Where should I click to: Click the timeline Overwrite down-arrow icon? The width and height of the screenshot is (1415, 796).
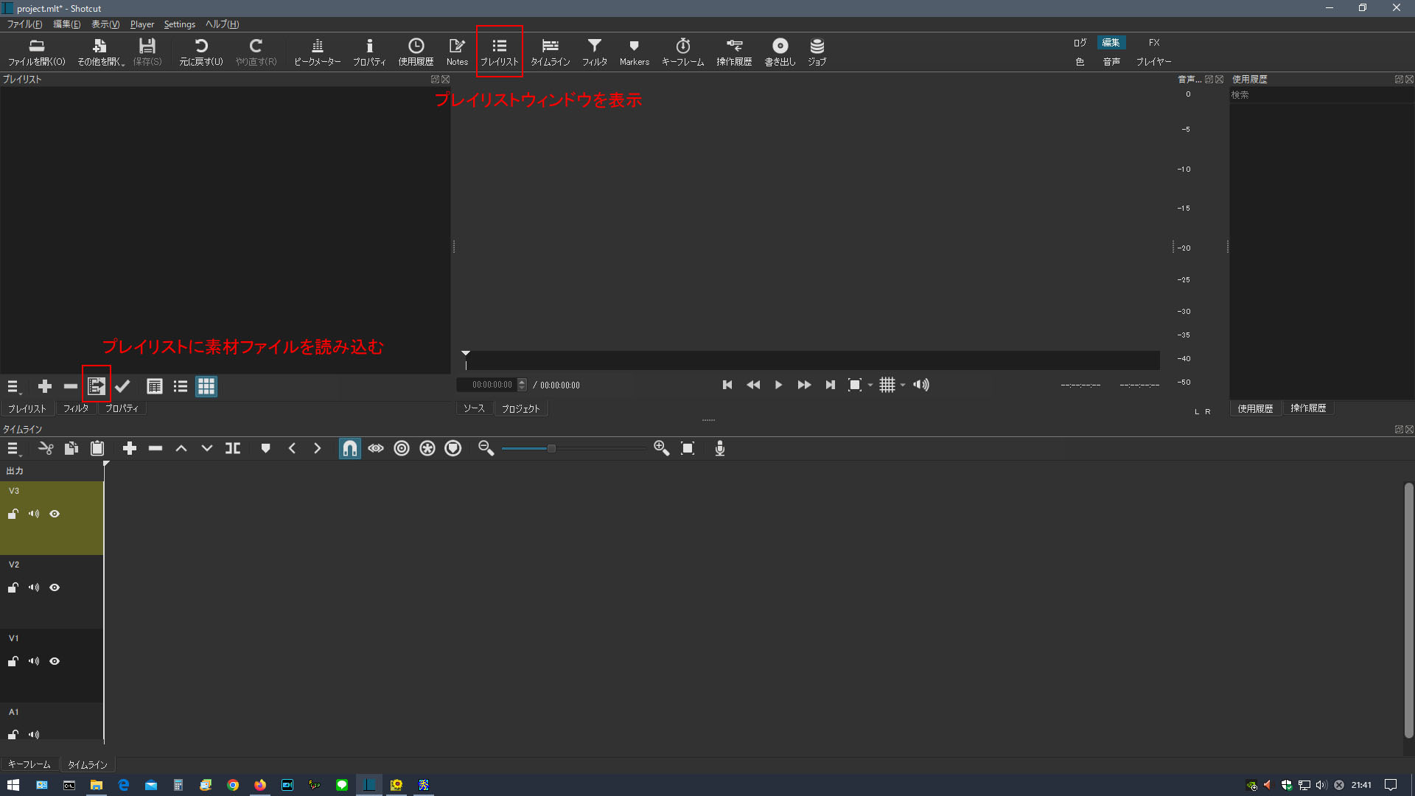(x=207, y=448)
